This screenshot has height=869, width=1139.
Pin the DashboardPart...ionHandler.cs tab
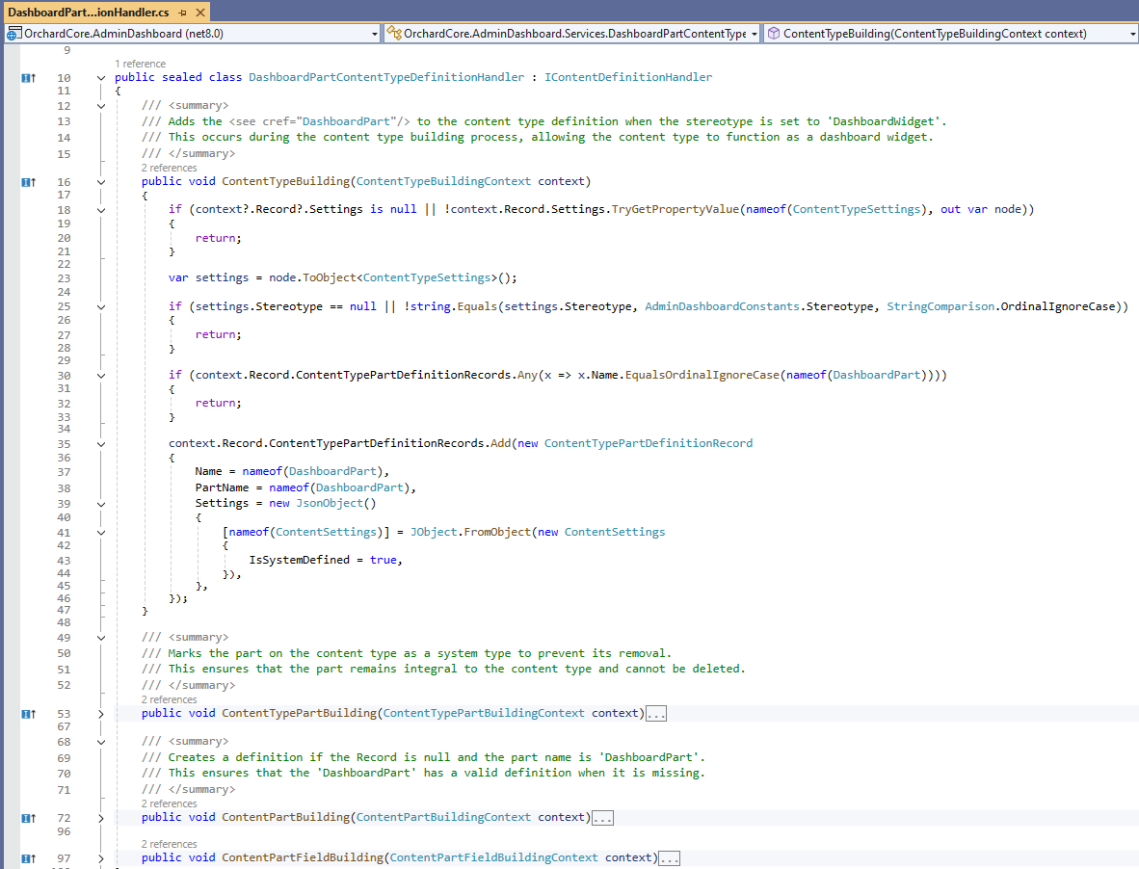tap(182, 13)
